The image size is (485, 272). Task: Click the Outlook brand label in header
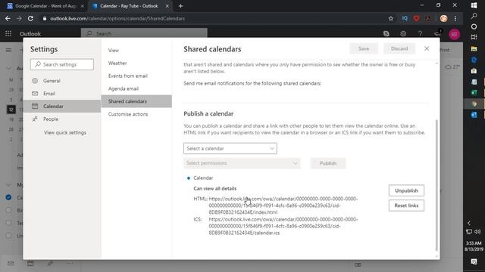click(x=30, y=33)
